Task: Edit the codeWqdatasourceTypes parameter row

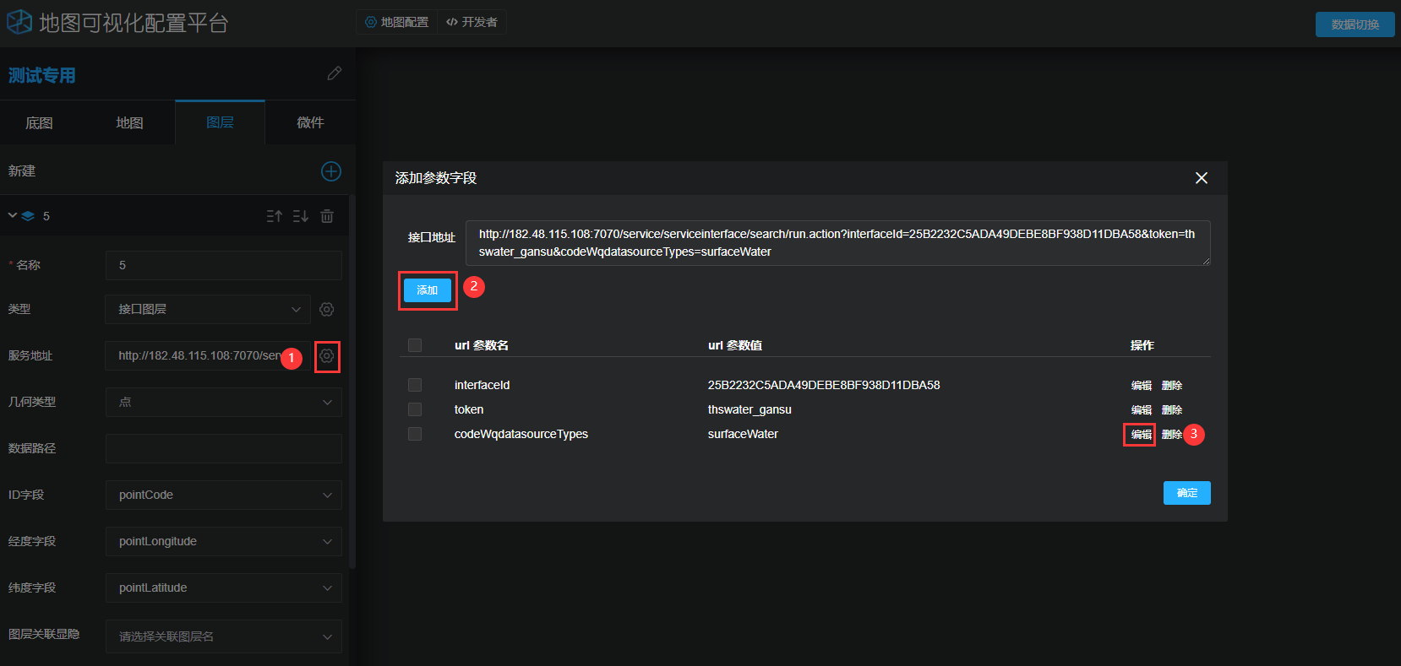Action: coord(1142,435)
